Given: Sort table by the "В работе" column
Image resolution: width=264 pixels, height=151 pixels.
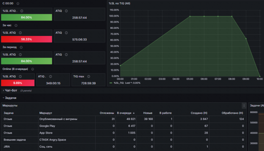Looking at the screenshot, I should point(165,113).
